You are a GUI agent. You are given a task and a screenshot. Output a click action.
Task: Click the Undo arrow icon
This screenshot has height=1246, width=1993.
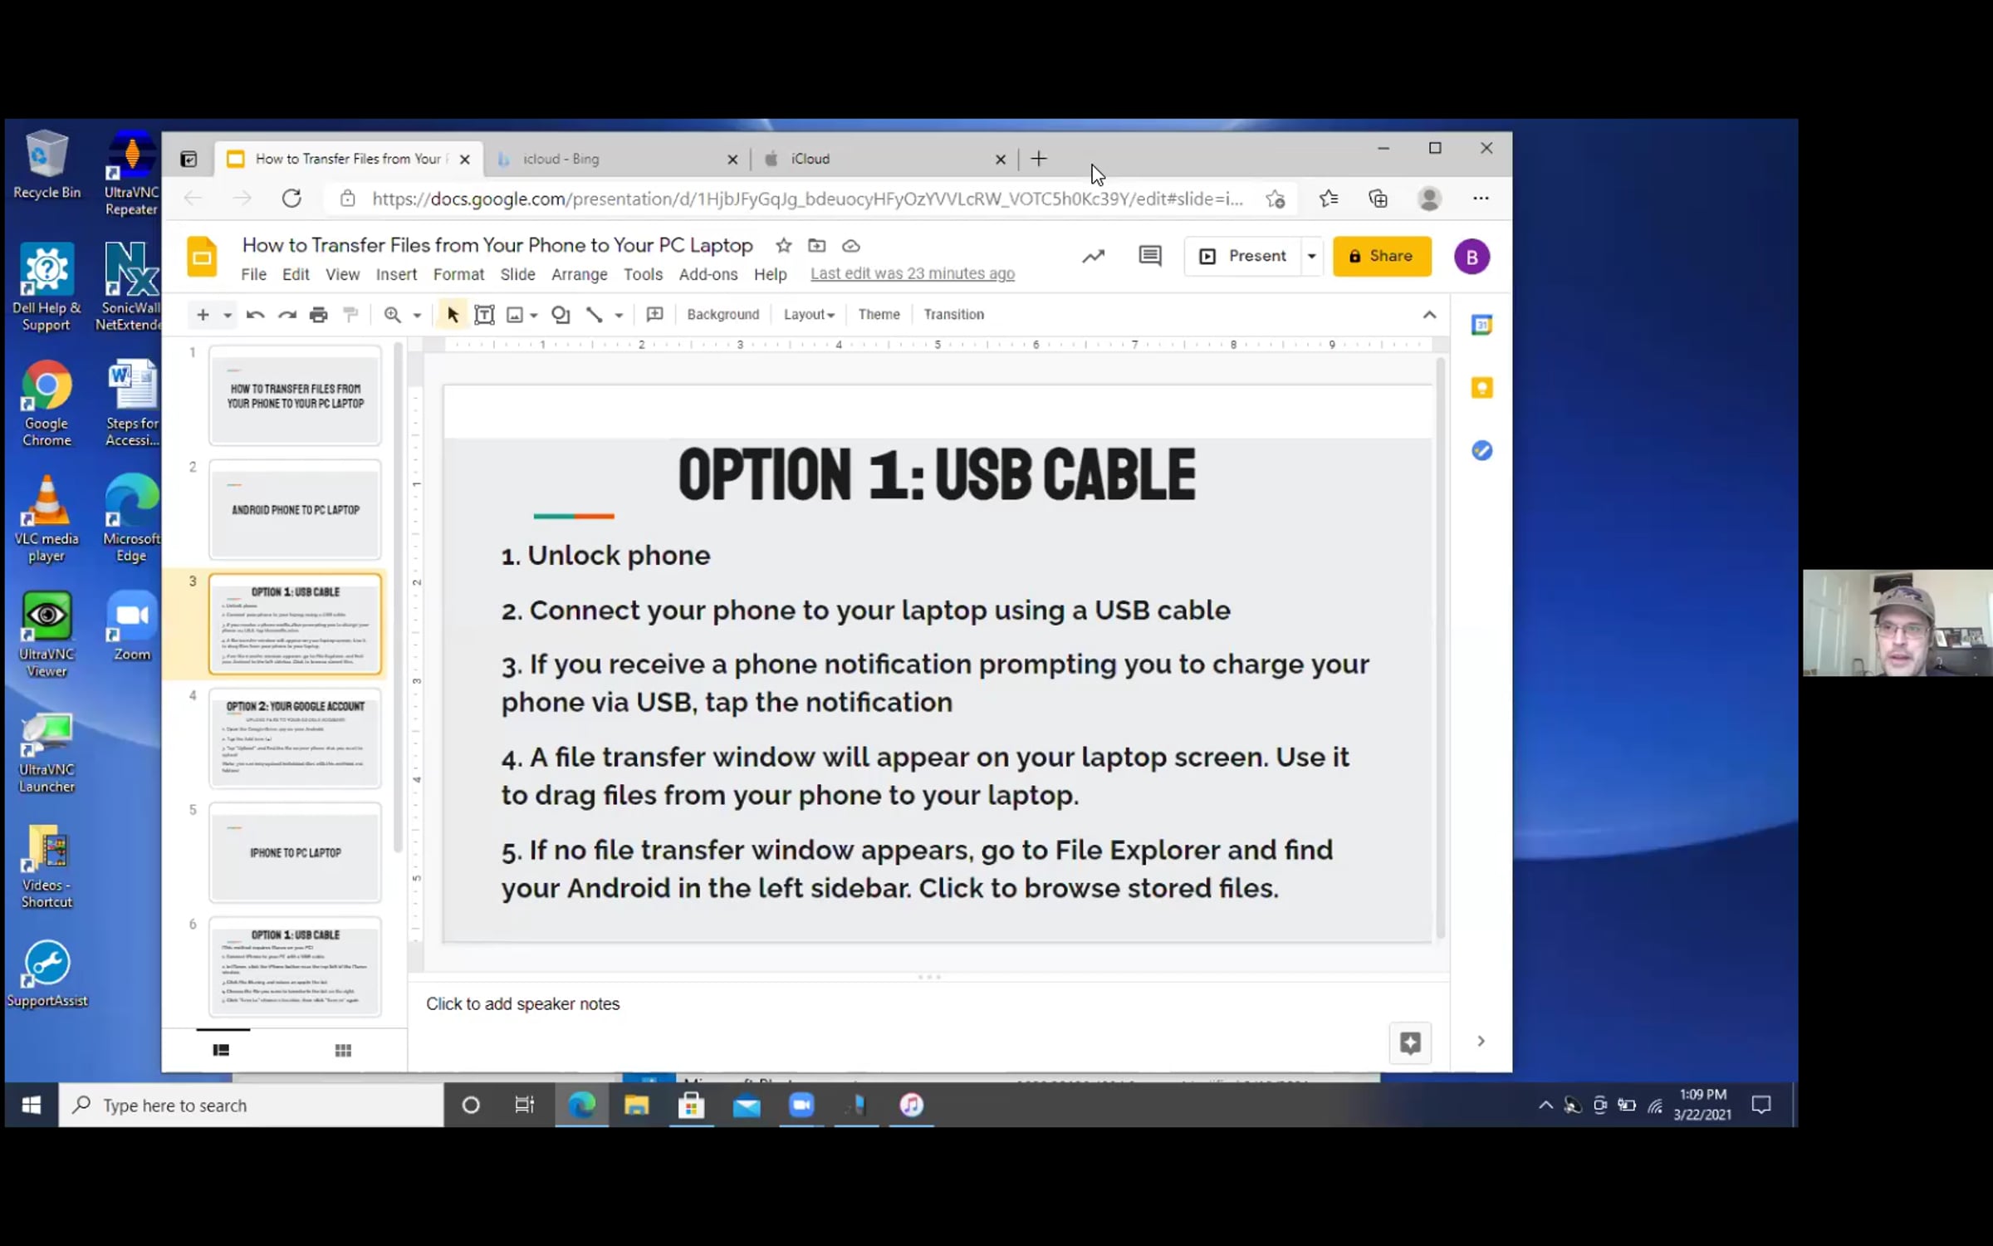coord(255,314)
